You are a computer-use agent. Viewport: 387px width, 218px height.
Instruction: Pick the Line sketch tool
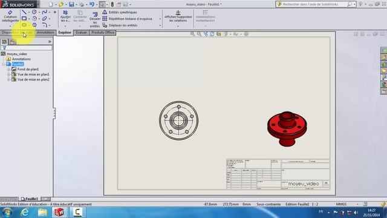tap(24, 12)
